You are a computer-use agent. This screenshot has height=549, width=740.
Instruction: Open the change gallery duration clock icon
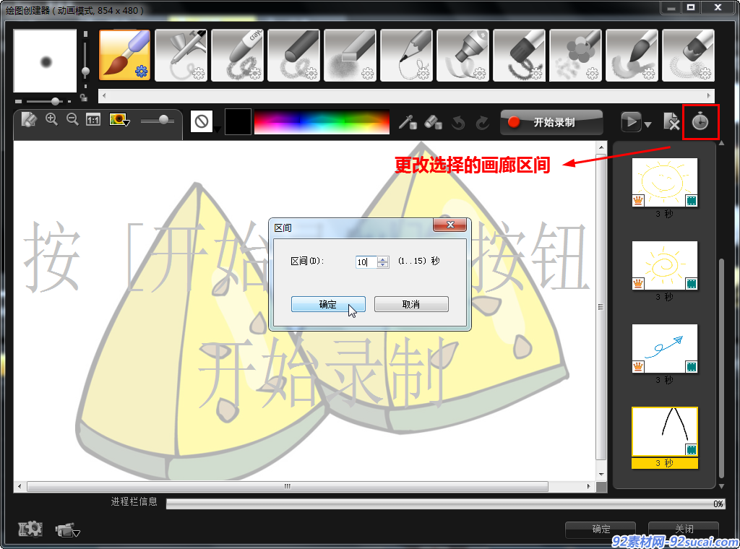700,121
